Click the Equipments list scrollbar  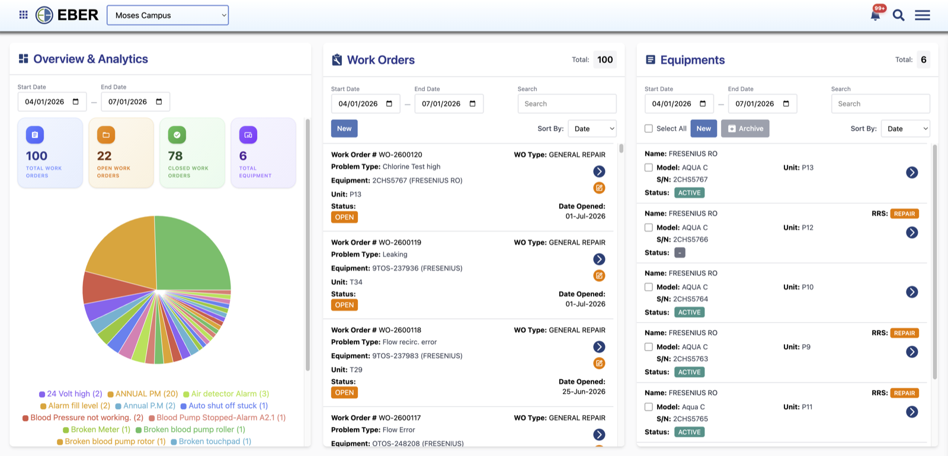[935, 261]
